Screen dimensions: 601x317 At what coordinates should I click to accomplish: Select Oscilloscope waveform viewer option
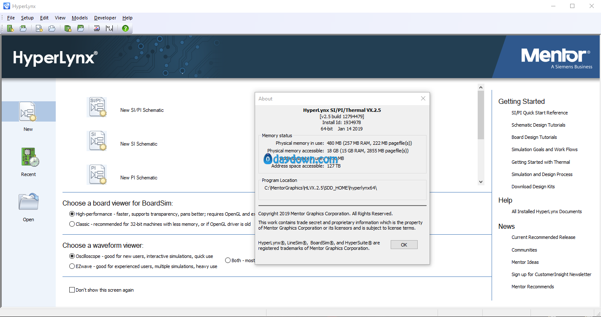click(x=72, y=256)
